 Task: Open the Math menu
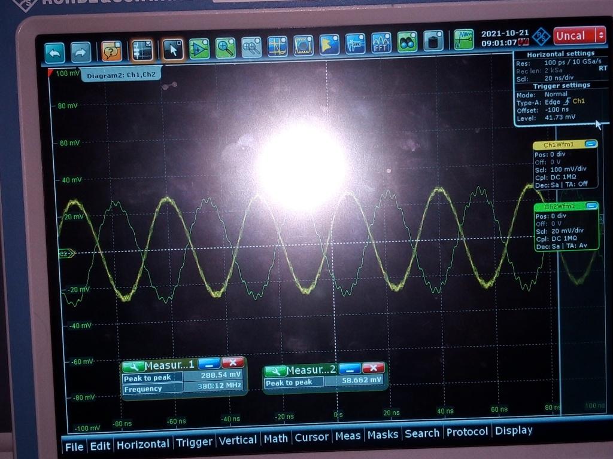coord(275,439)
